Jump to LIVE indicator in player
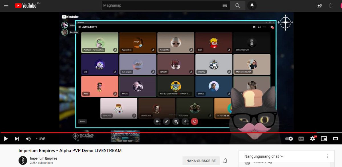The image size is (342, 167). pos(40,139)
